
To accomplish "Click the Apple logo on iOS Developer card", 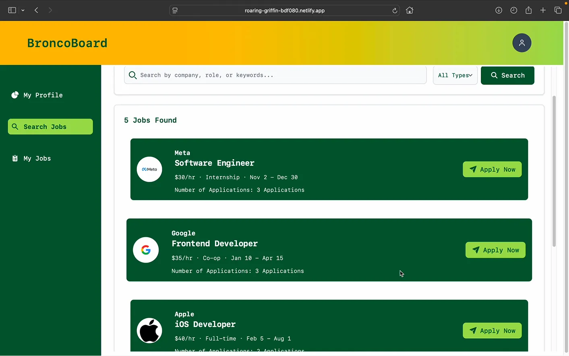I will tap(149, 330).
